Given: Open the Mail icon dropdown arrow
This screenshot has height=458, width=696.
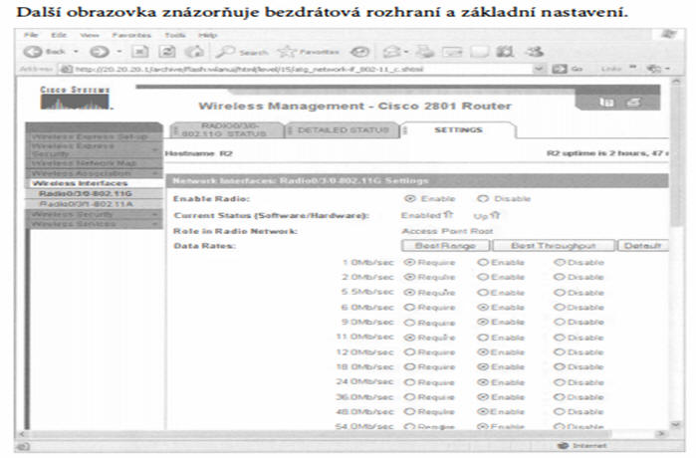Looking at the screenshot, I should point(406,53).
